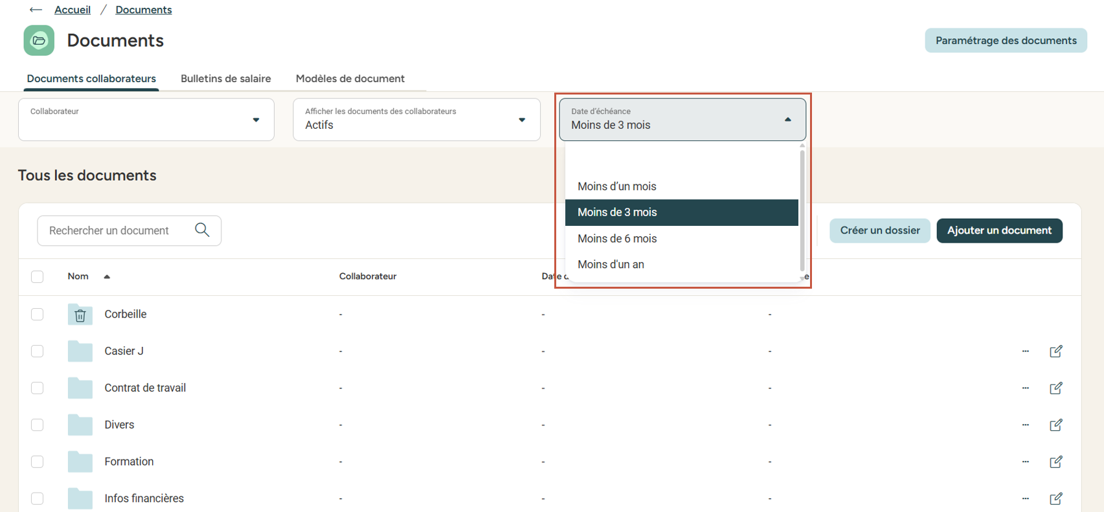Open the Modèles de document tab
1104x512 pixels.
click(x=350, y=79)
